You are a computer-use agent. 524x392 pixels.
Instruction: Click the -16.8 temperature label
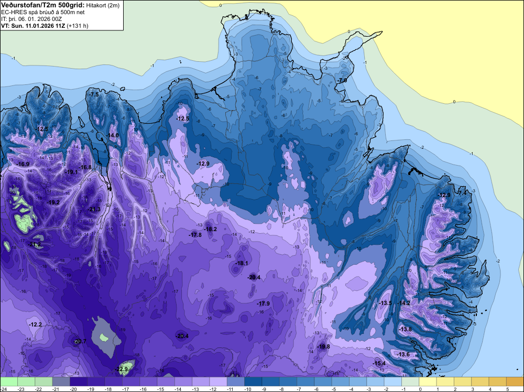click(x=85, y=167)
